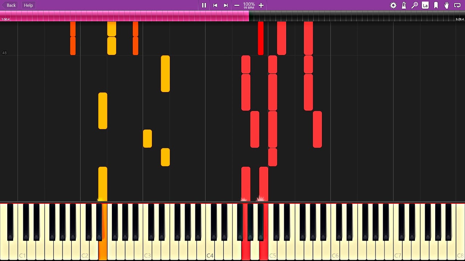The height and width of the screenshot is (261, 465).
Task: Decrease playback speed with minus icon
Action: (x=237, y=5)
